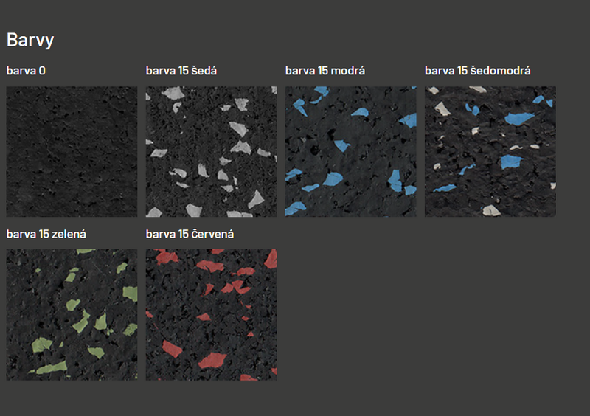Screen dimensions: 590x416
Task: Choose the swatch image with grey flecks
Action: [x=211, y=151]
